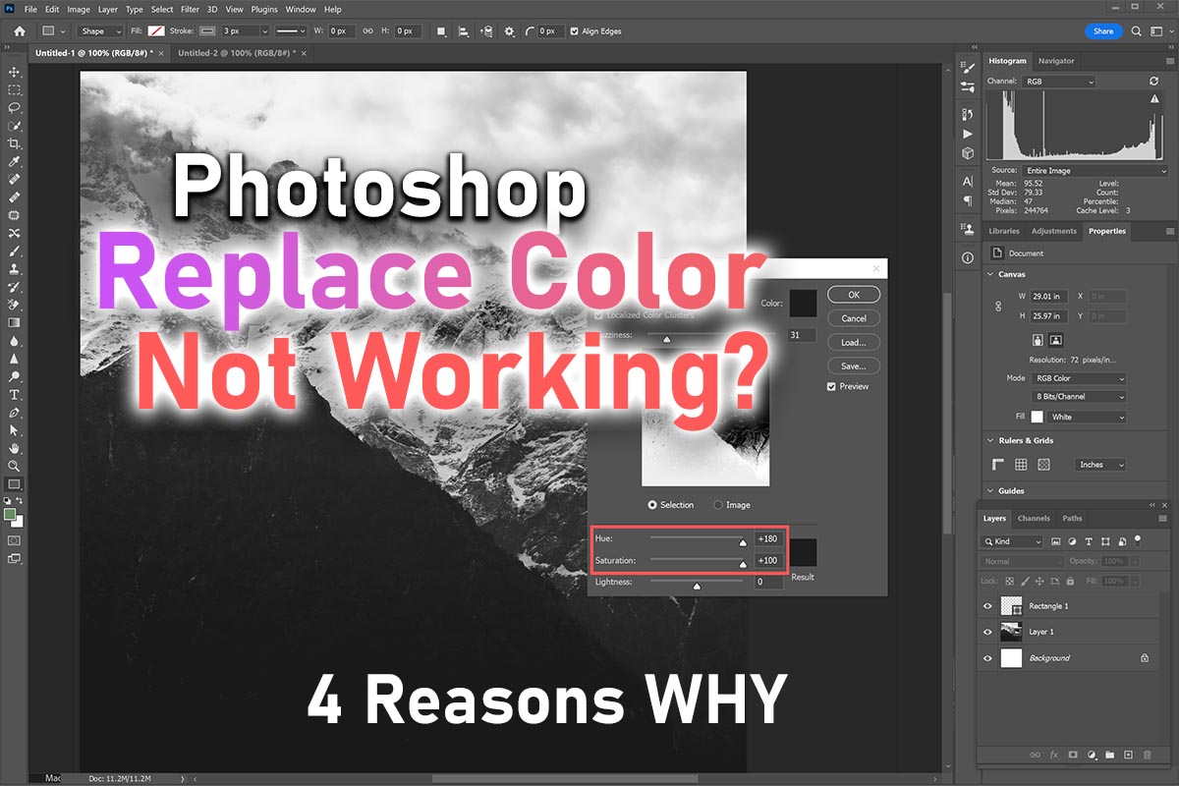
Task: Hide the Rectangle 1 layer
Action: (x=987, y=606)
